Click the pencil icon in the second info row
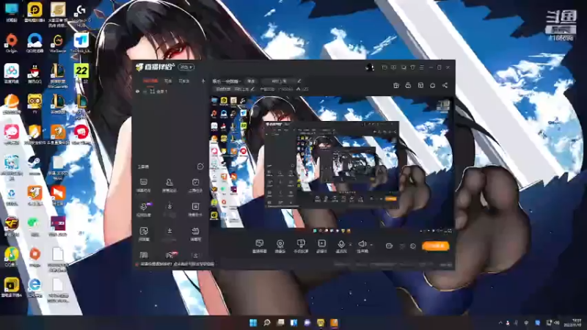The image size is (587, 330). (252, 89)
